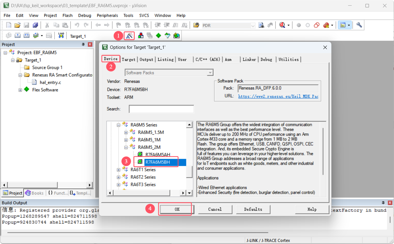Open the Peripherals menu
Viewport: 394px width, 244px height.
click(x=107, y=15)
